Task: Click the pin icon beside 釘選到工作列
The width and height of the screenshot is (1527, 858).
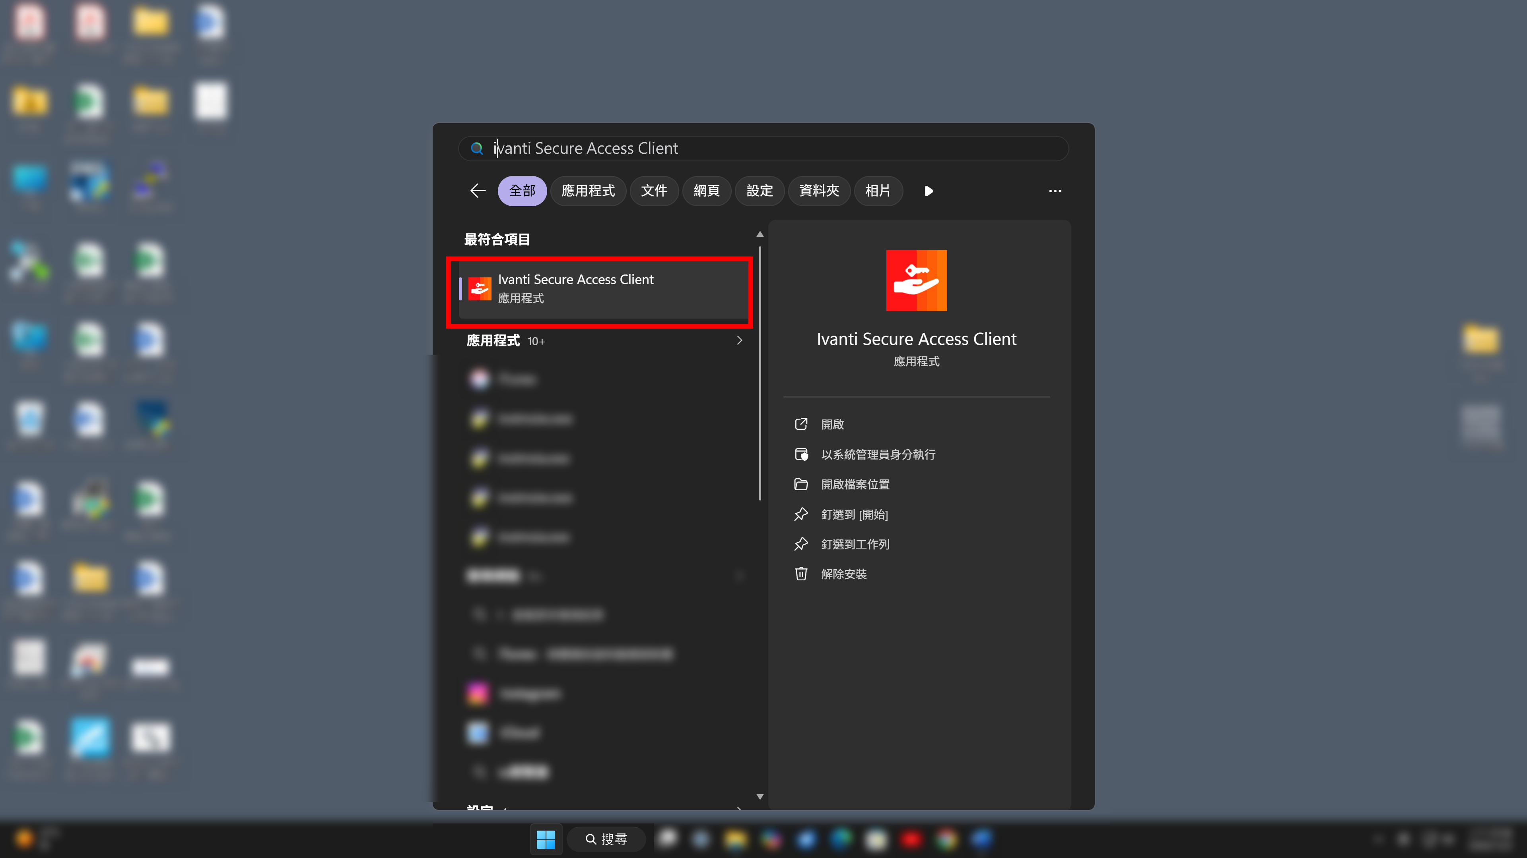Action: click(x=801, y=544)
